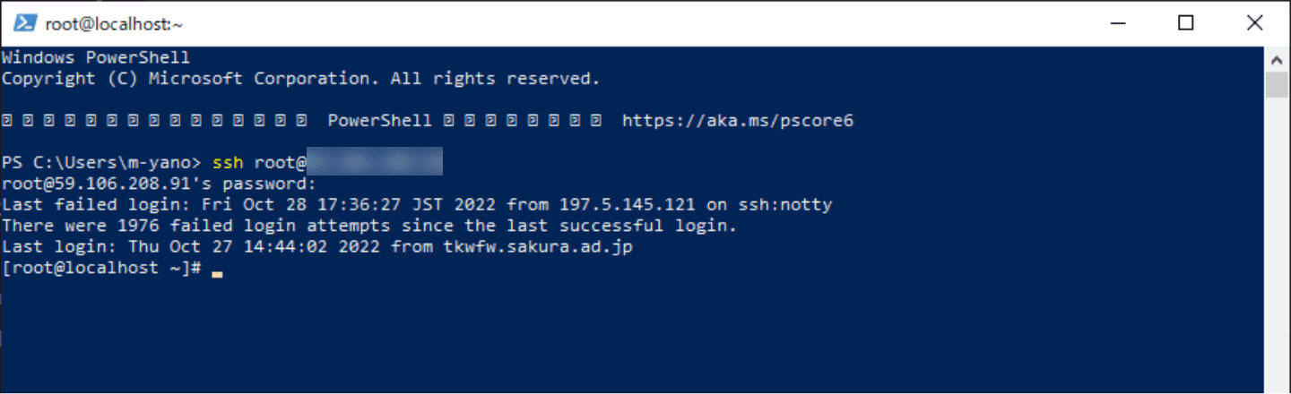Open the https://aka.ms/pscore6 link text
1291x394 pixels.
tap(737, 121)
